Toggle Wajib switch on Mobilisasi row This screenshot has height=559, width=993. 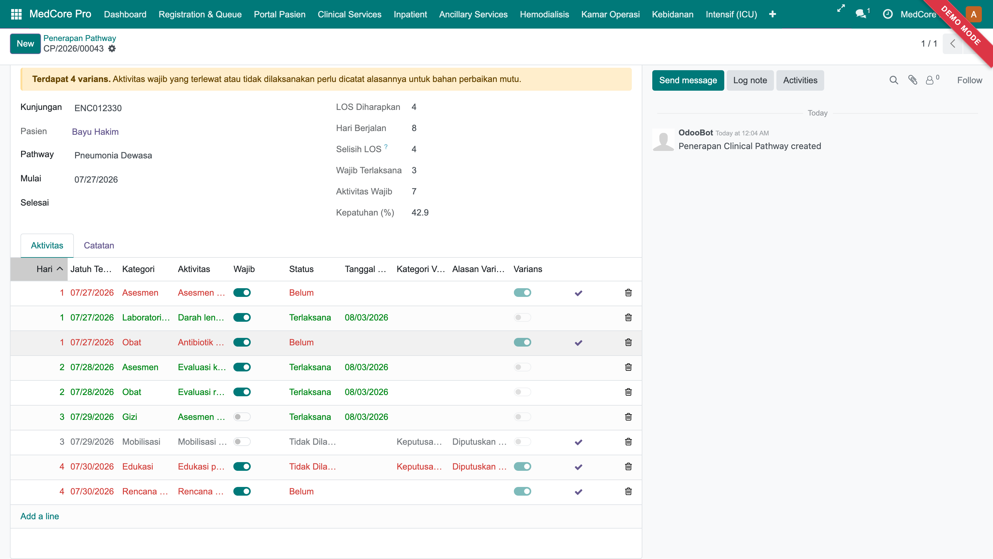242,442
